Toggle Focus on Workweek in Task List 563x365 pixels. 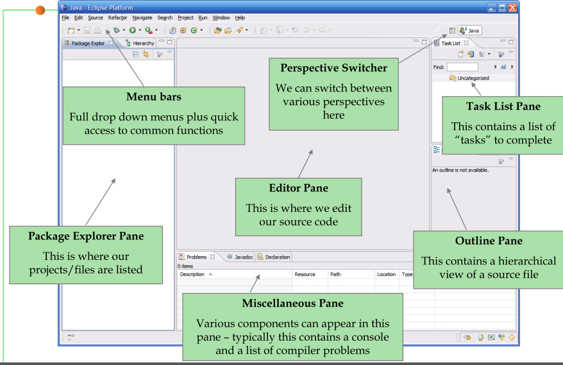[501, 54]
